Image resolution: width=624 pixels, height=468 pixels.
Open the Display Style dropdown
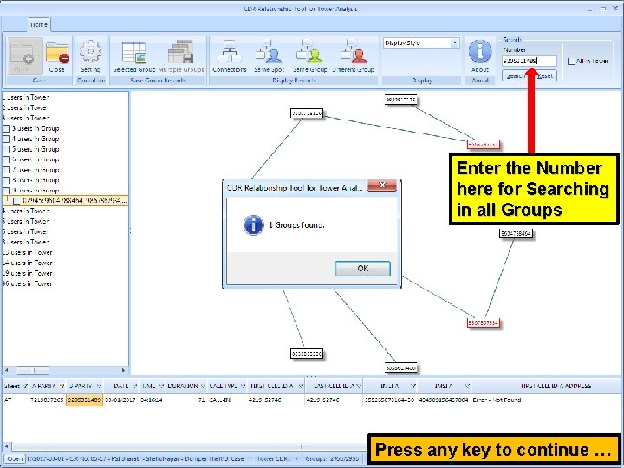pos(454,43)
